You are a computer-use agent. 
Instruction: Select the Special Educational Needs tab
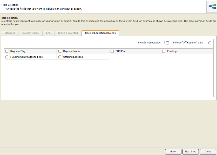pos(100,33)
